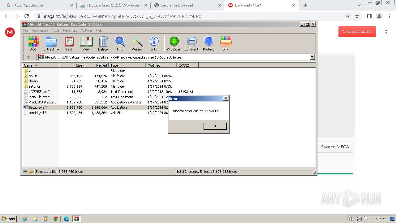
Task: Sort by the CRC32 column header
Action: coord(187,65)
